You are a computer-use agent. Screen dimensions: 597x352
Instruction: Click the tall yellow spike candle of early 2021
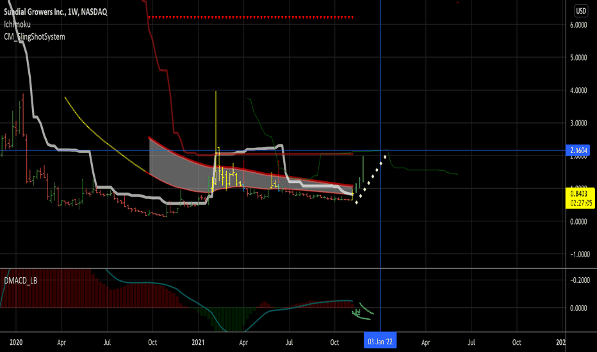tap(216, 138)
